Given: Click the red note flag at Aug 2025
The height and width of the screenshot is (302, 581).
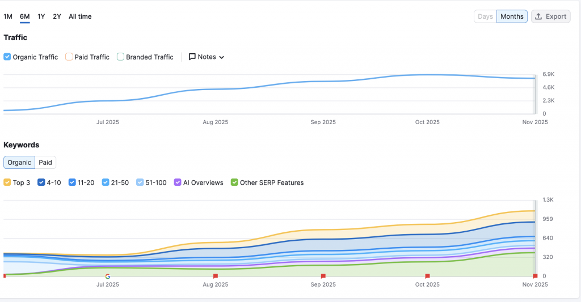Looking at the screenshot, I should [215, 276].
